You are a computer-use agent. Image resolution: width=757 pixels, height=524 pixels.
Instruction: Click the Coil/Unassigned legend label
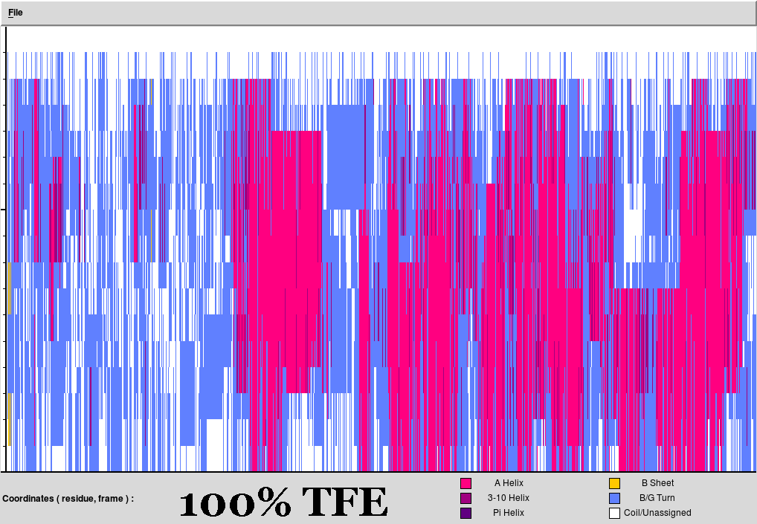click(657, 513)
